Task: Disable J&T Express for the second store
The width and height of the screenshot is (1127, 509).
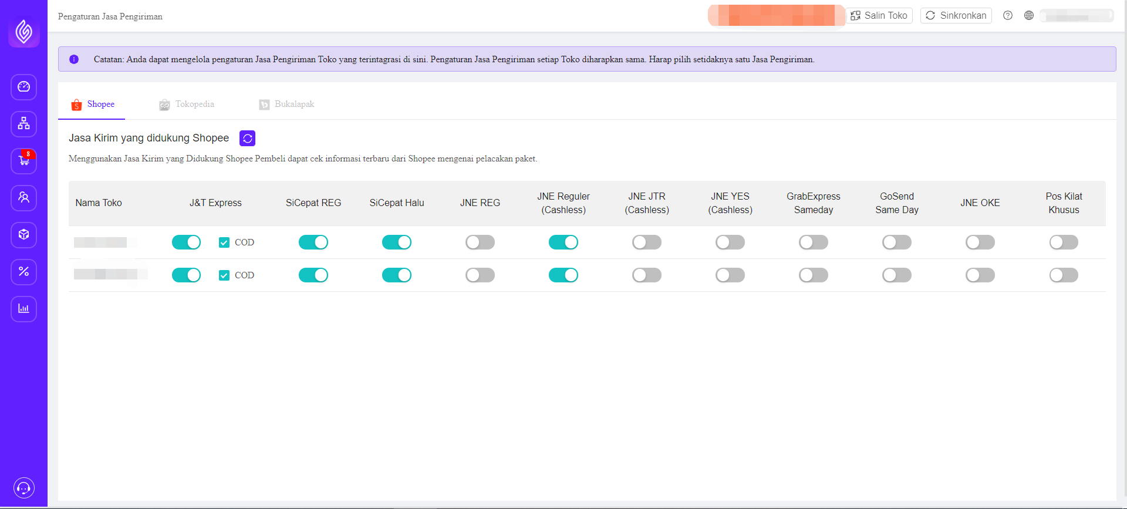Action: tap(187, 275)
